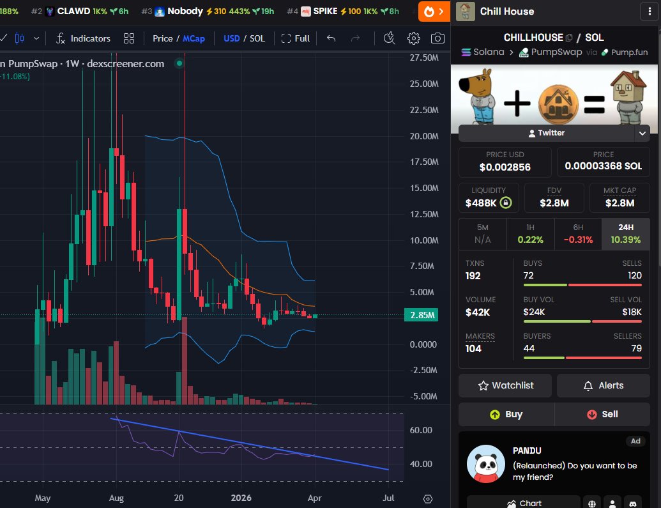
Task: Expand the chart type dropdown chevron
Action: pos(36,38)
